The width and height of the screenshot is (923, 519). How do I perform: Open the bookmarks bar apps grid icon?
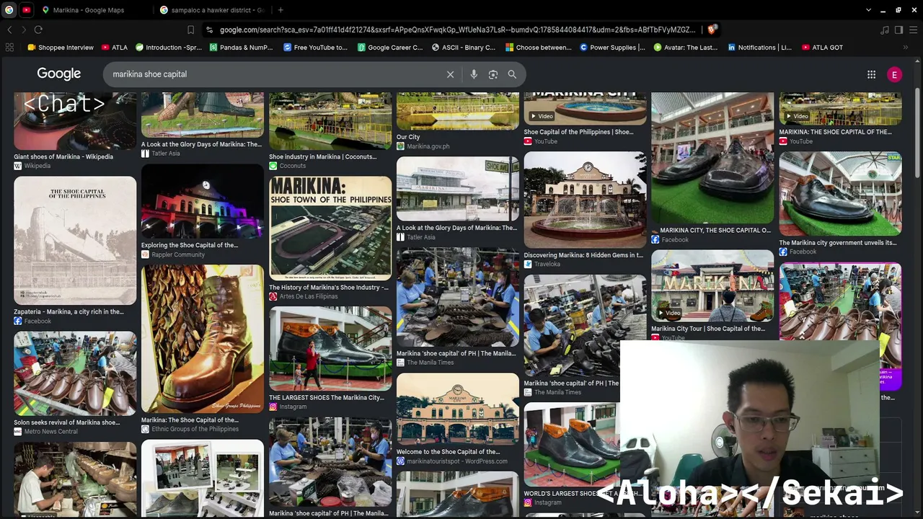click(x=9, y=48)
